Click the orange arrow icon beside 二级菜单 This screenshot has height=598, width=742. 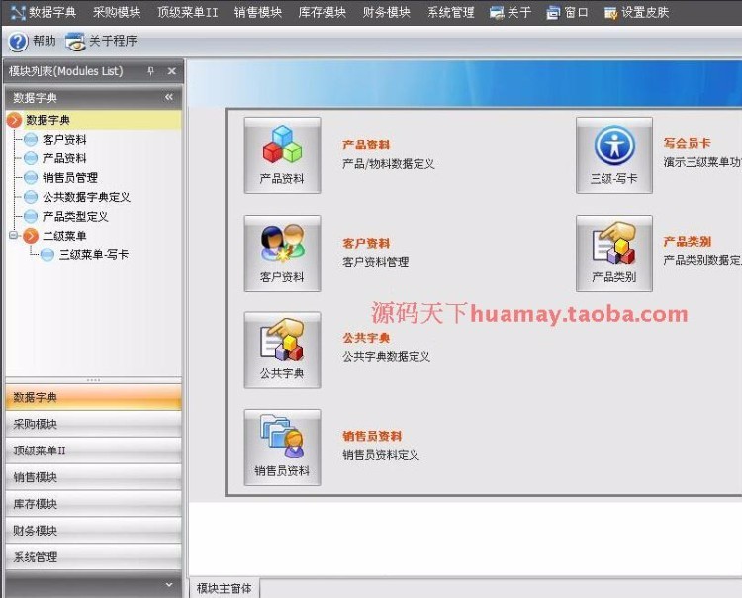[31, 236]
